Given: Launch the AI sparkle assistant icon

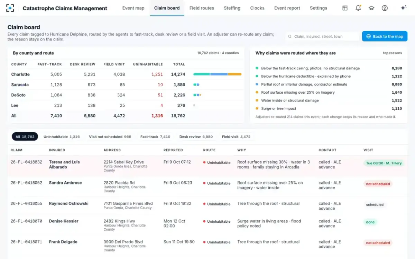Looking at the screenshot, I should 403,8.
